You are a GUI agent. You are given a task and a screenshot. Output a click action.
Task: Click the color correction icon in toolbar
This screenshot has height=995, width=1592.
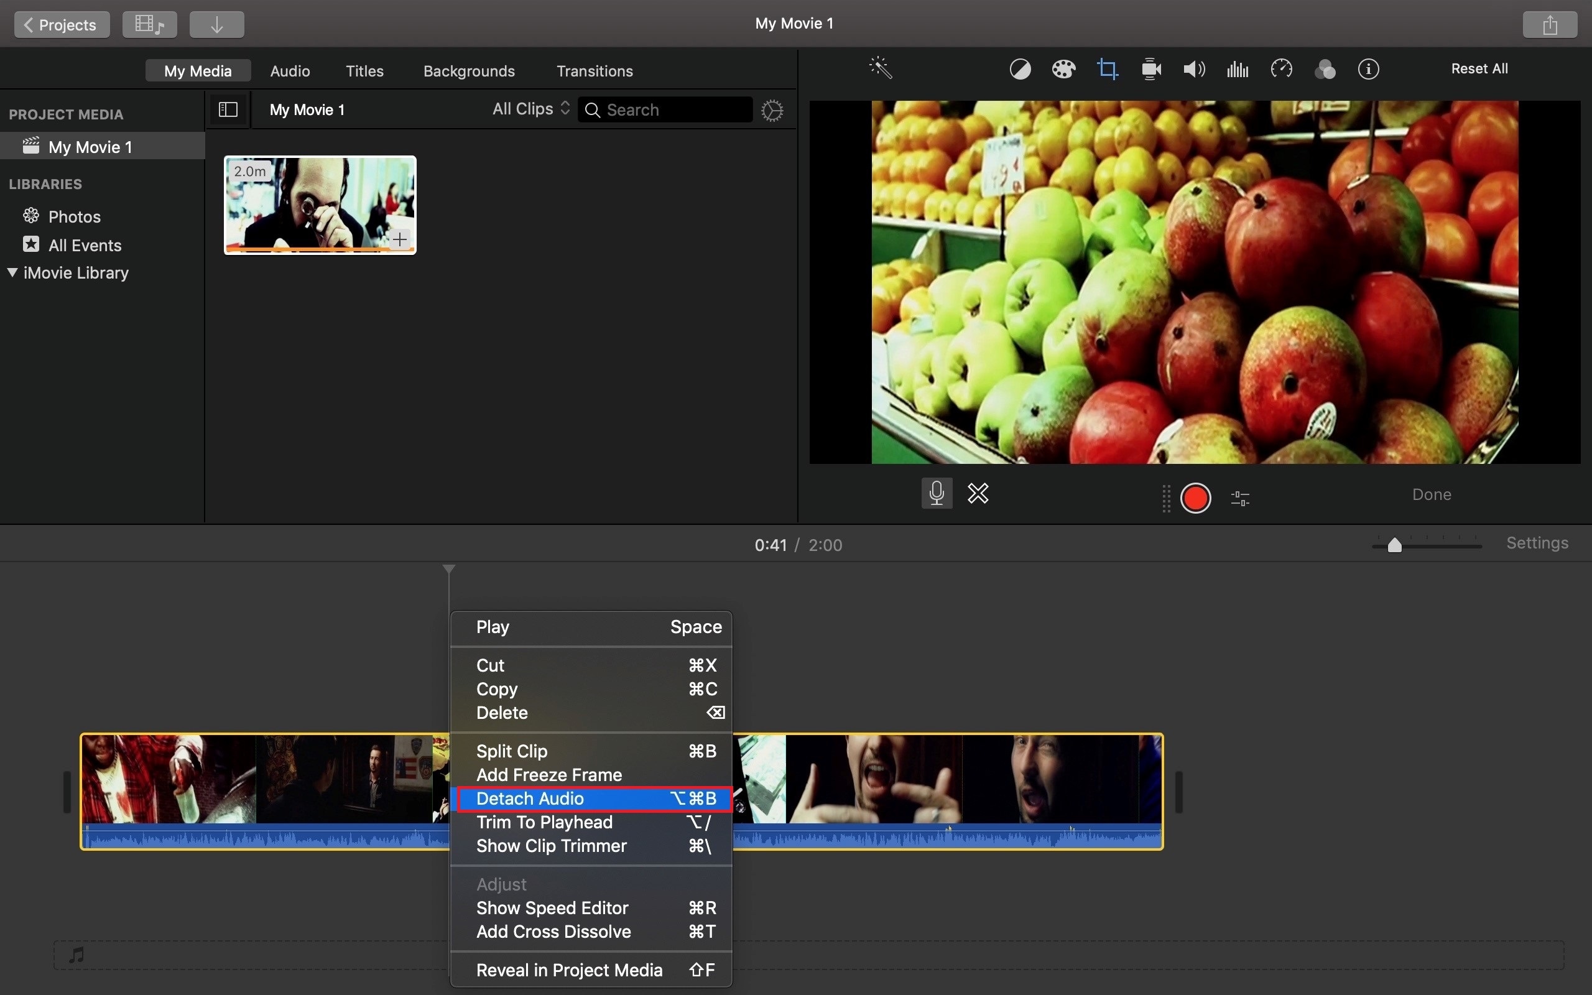[x=1063, y=69]
